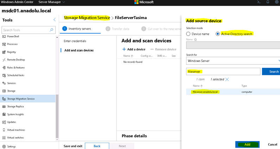Open the Settings gear in Tools pane
Viewport: 280px width, 149px height.
4,147
